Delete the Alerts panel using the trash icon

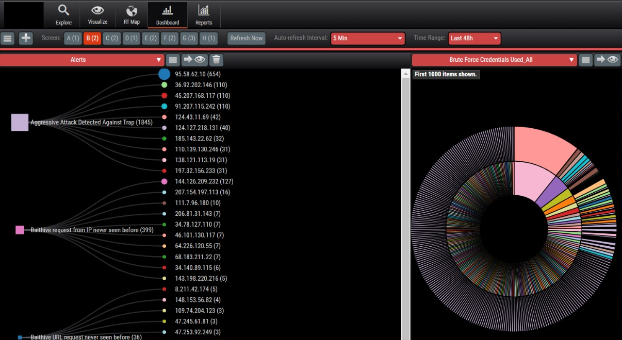point(217,60)
